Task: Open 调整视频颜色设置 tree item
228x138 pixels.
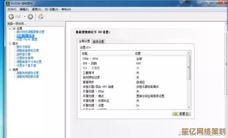Action: 28,73
